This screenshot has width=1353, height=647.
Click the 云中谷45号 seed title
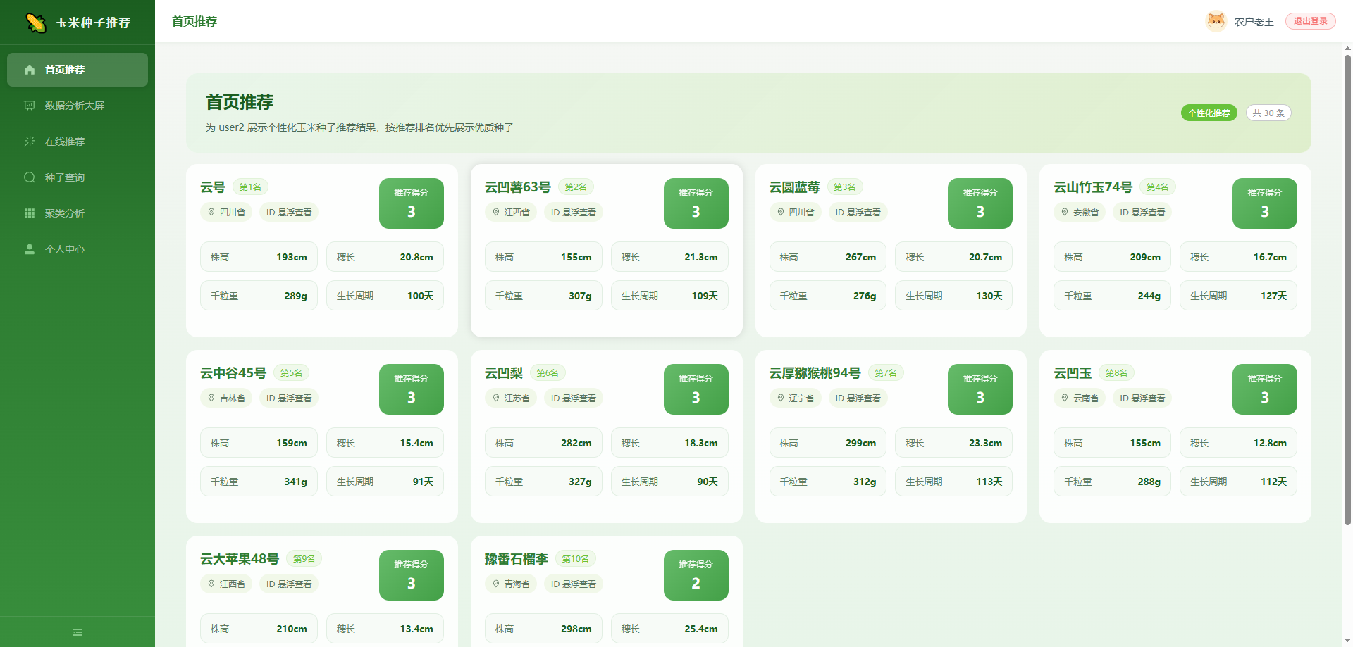(x=233, y=373)
